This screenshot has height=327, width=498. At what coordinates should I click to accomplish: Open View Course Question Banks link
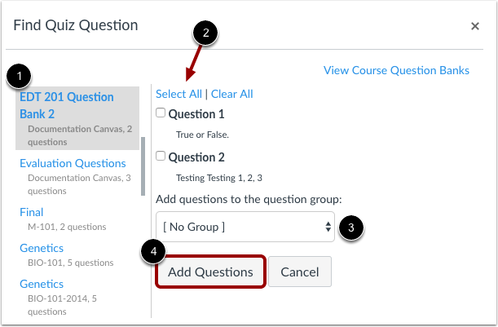396,70
